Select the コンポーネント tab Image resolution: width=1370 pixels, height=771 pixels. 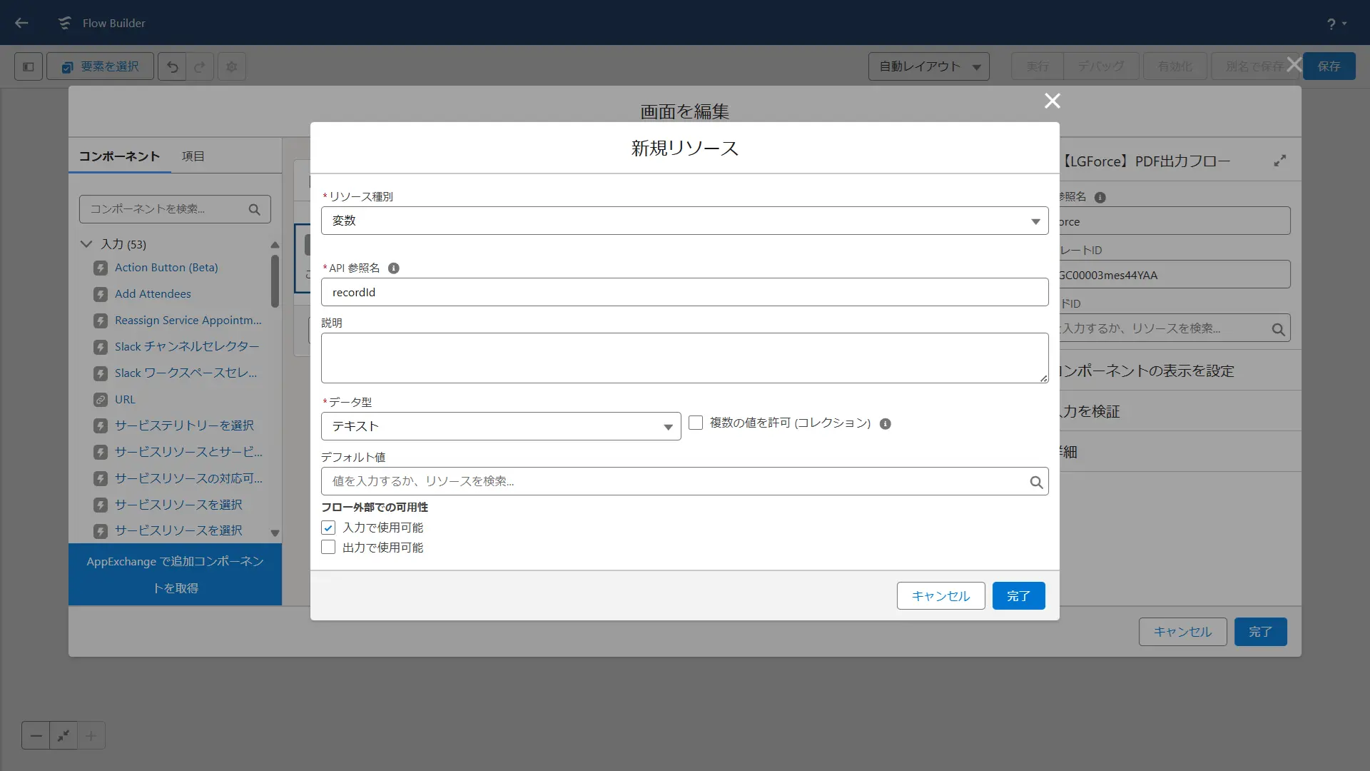click(119, 156)
